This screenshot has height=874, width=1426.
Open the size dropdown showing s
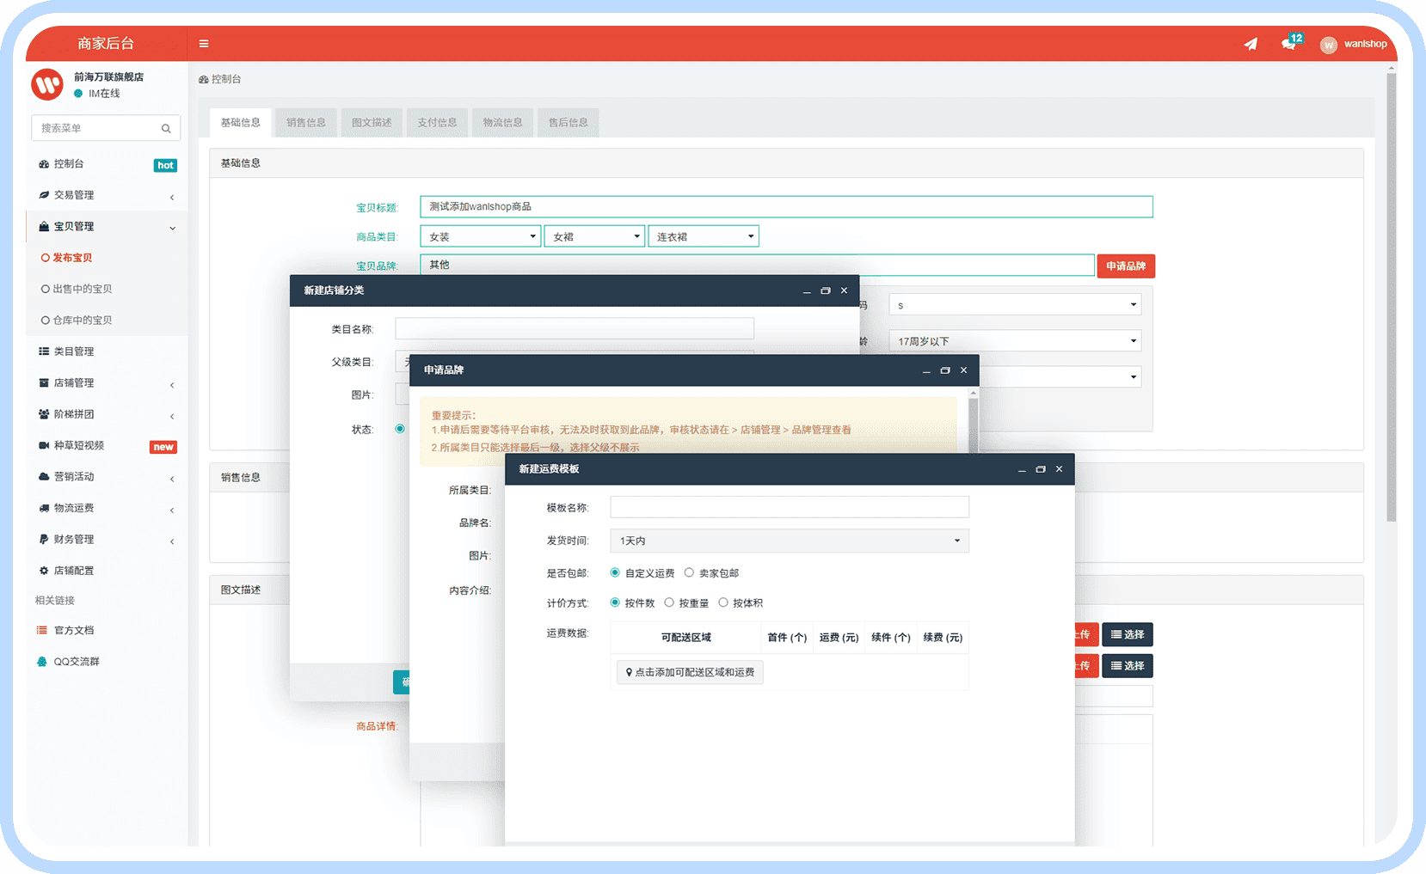click(x=1016, y=305)
